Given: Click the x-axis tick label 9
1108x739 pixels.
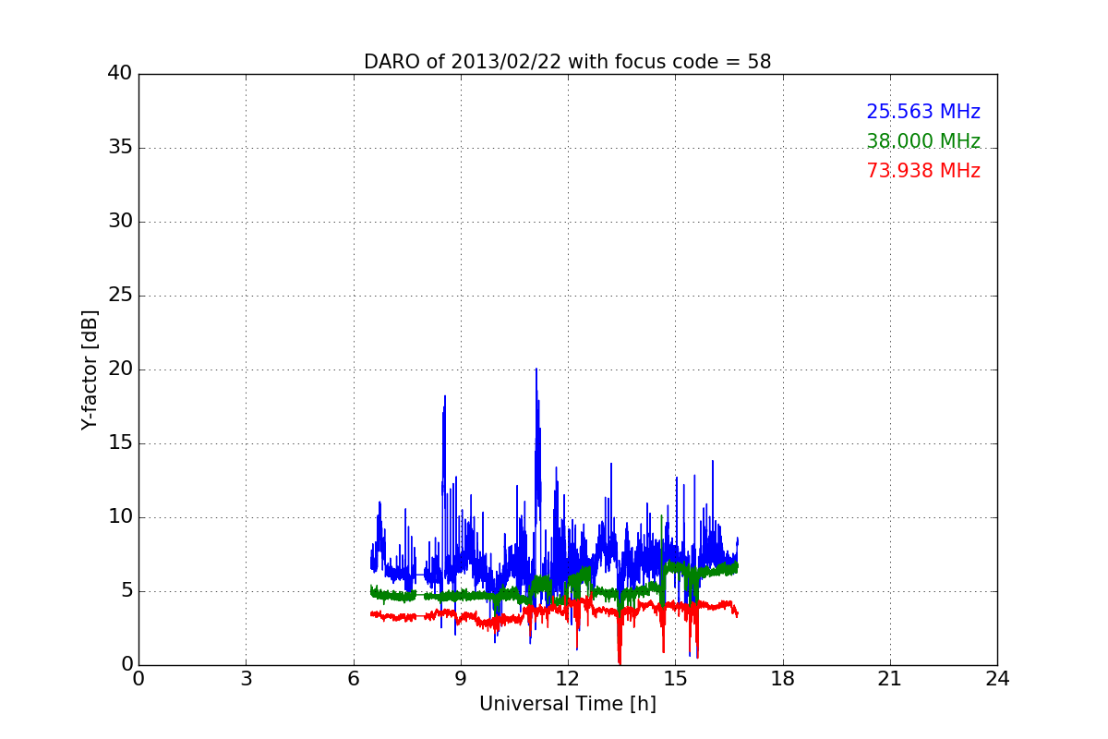Looking at the screenshot, I should pos(461,679).
